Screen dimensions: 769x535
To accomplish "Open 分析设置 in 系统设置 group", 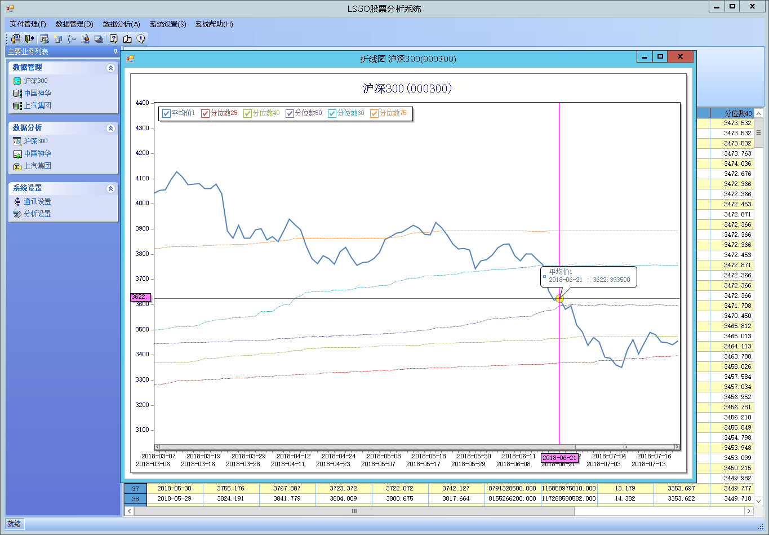I will pyautogui.click(x=37, y=214).
